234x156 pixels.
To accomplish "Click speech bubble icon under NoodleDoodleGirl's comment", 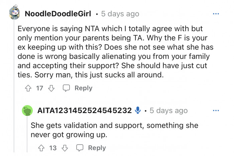I will [67, 88].
